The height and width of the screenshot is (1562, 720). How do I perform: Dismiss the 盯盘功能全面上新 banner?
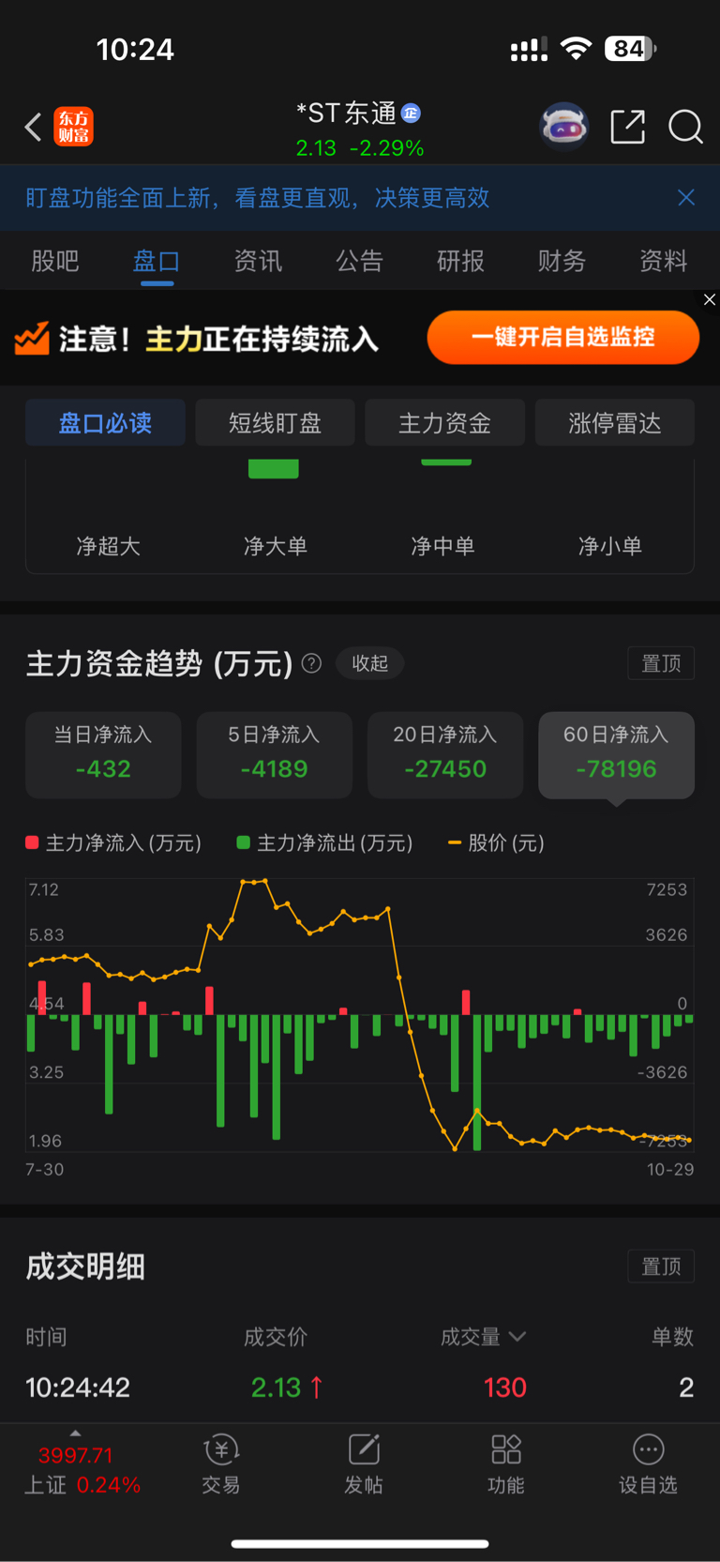686,197
